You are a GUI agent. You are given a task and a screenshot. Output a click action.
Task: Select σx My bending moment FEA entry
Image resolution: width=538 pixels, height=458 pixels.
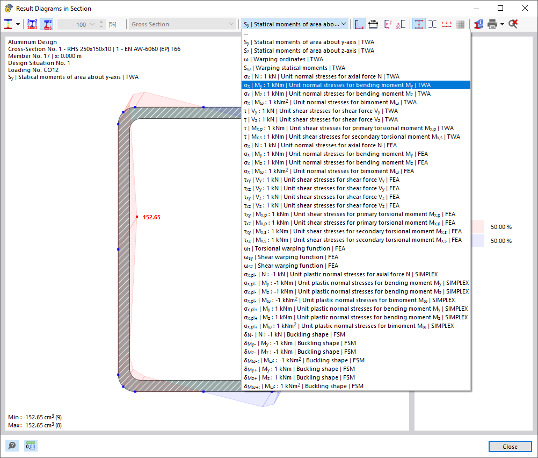356,154
